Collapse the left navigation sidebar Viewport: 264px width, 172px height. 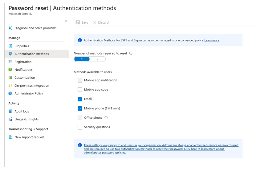click(66, 21)
